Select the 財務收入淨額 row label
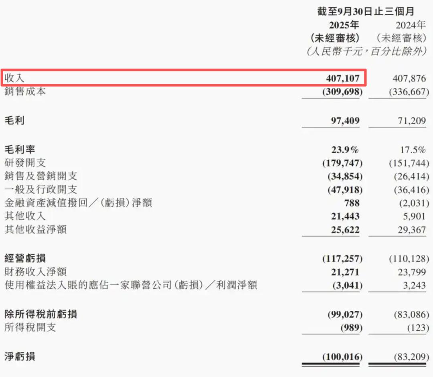This screenshot has height=377, width=433. (35, 272)
